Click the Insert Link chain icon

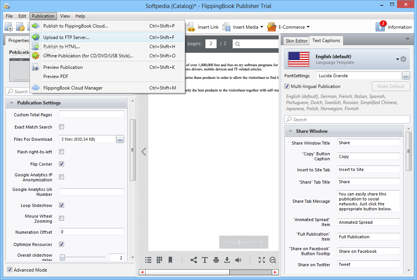191,27
